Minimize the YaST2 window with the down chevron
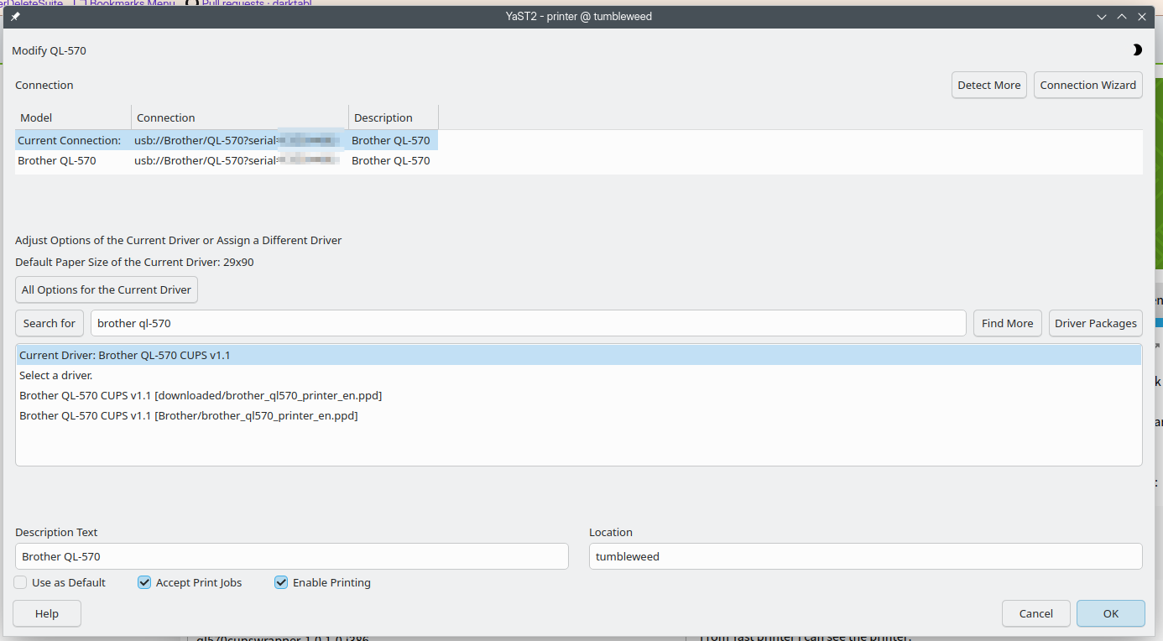This screenshot has width=1163, height=641. 1102,17
